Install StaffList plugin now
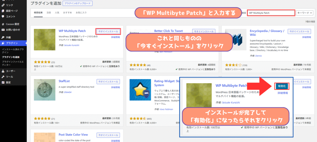317x142 pixels. (x=108, y=82)
